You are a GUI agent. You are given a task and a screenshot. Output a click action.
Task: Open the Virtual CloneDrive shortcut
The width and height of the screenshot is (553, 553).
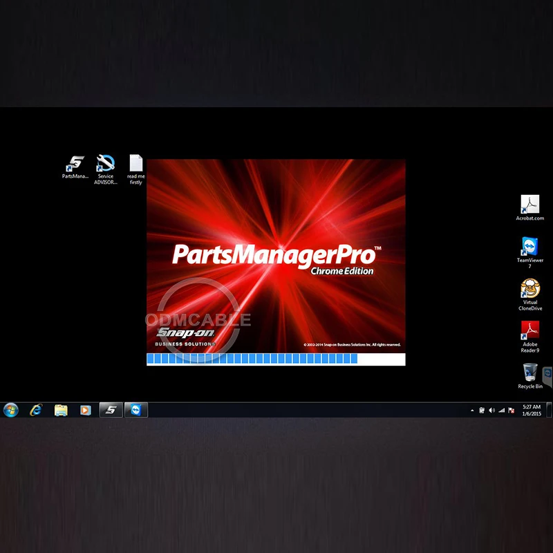(530, 295)
